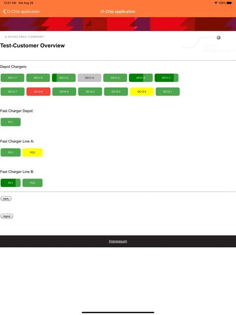Select charging progress tile DC11-1
The width and height of the screenshot is (236, 315).
tap(167, 78)
